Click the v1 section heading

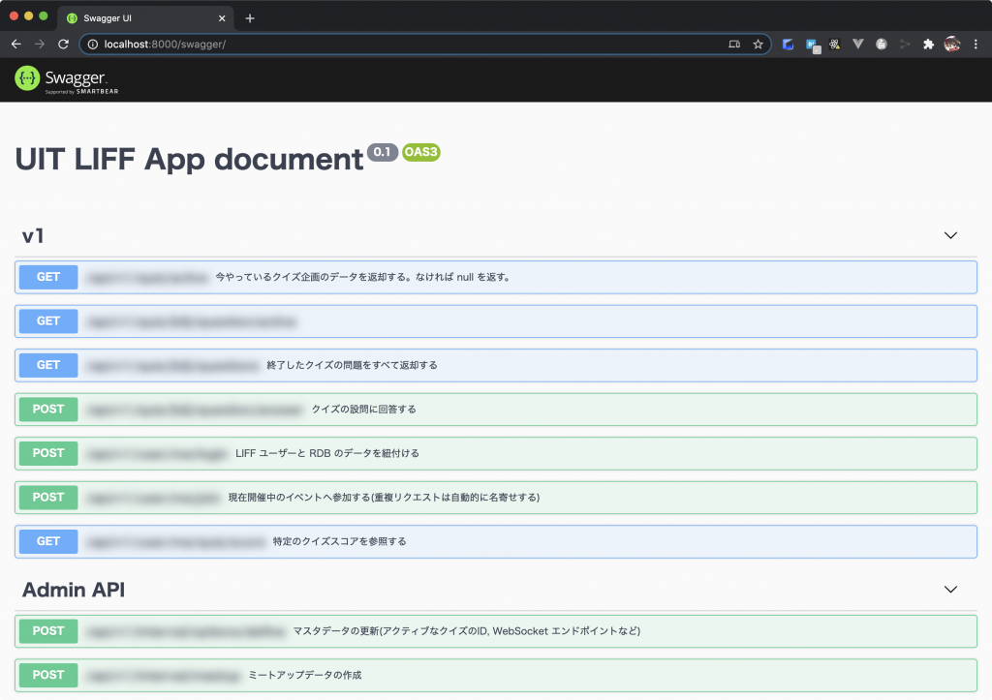(33, 236)
